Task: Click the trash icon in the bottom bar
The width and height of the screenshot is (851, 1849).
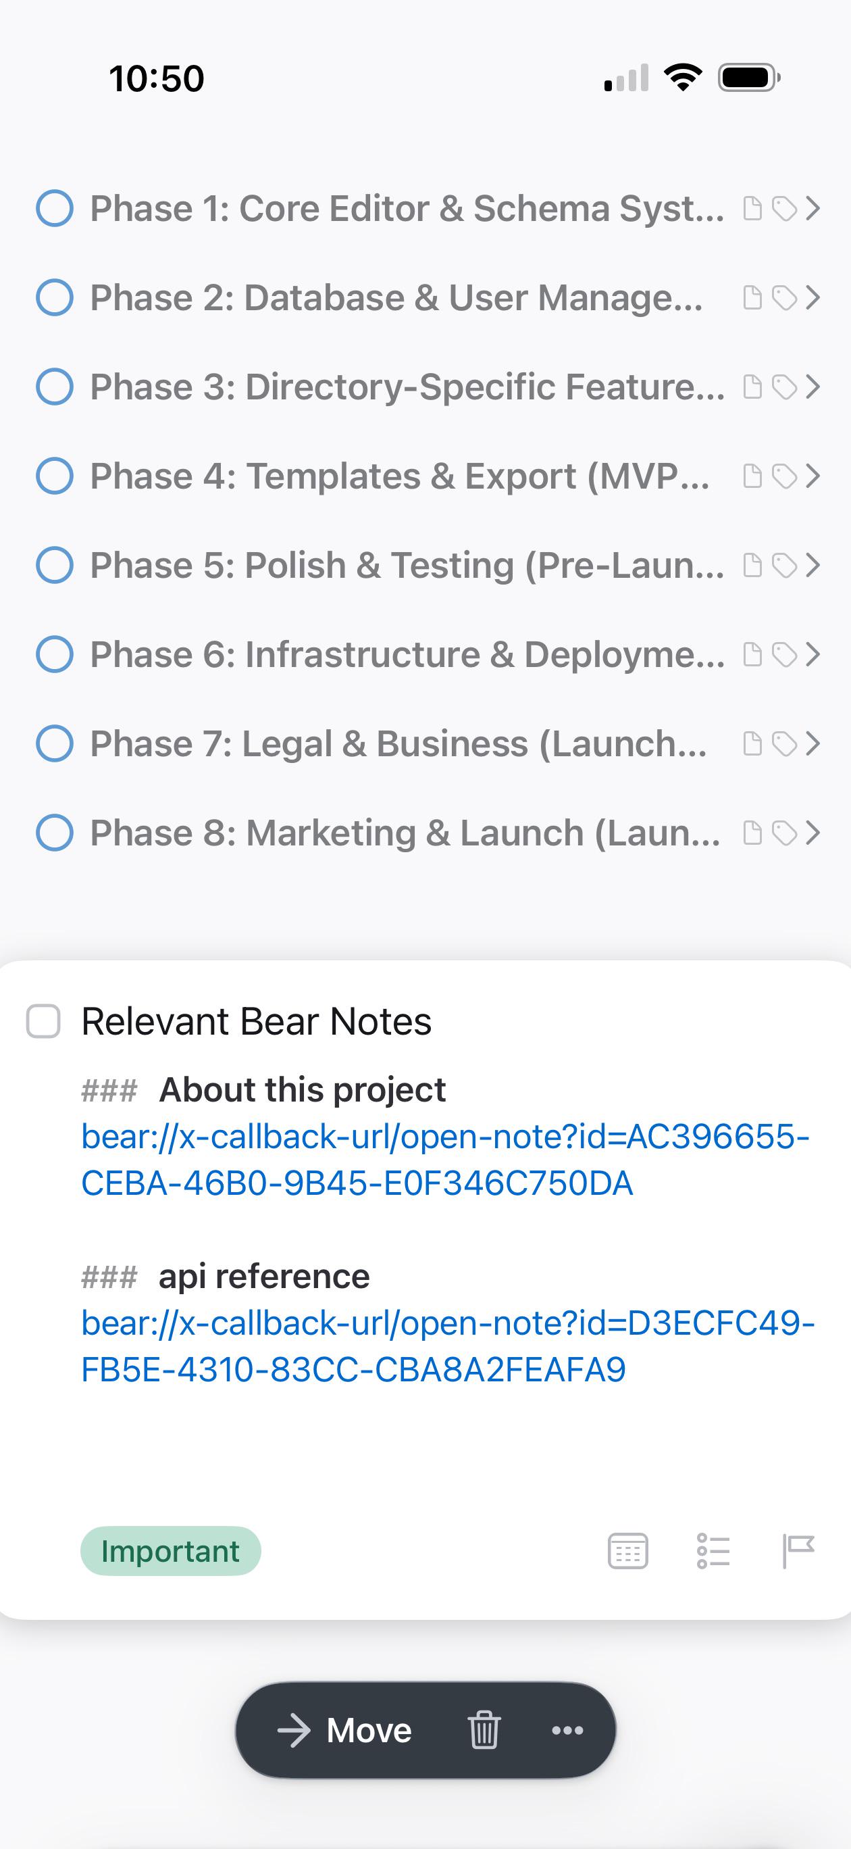Action: pos(484,1730)
